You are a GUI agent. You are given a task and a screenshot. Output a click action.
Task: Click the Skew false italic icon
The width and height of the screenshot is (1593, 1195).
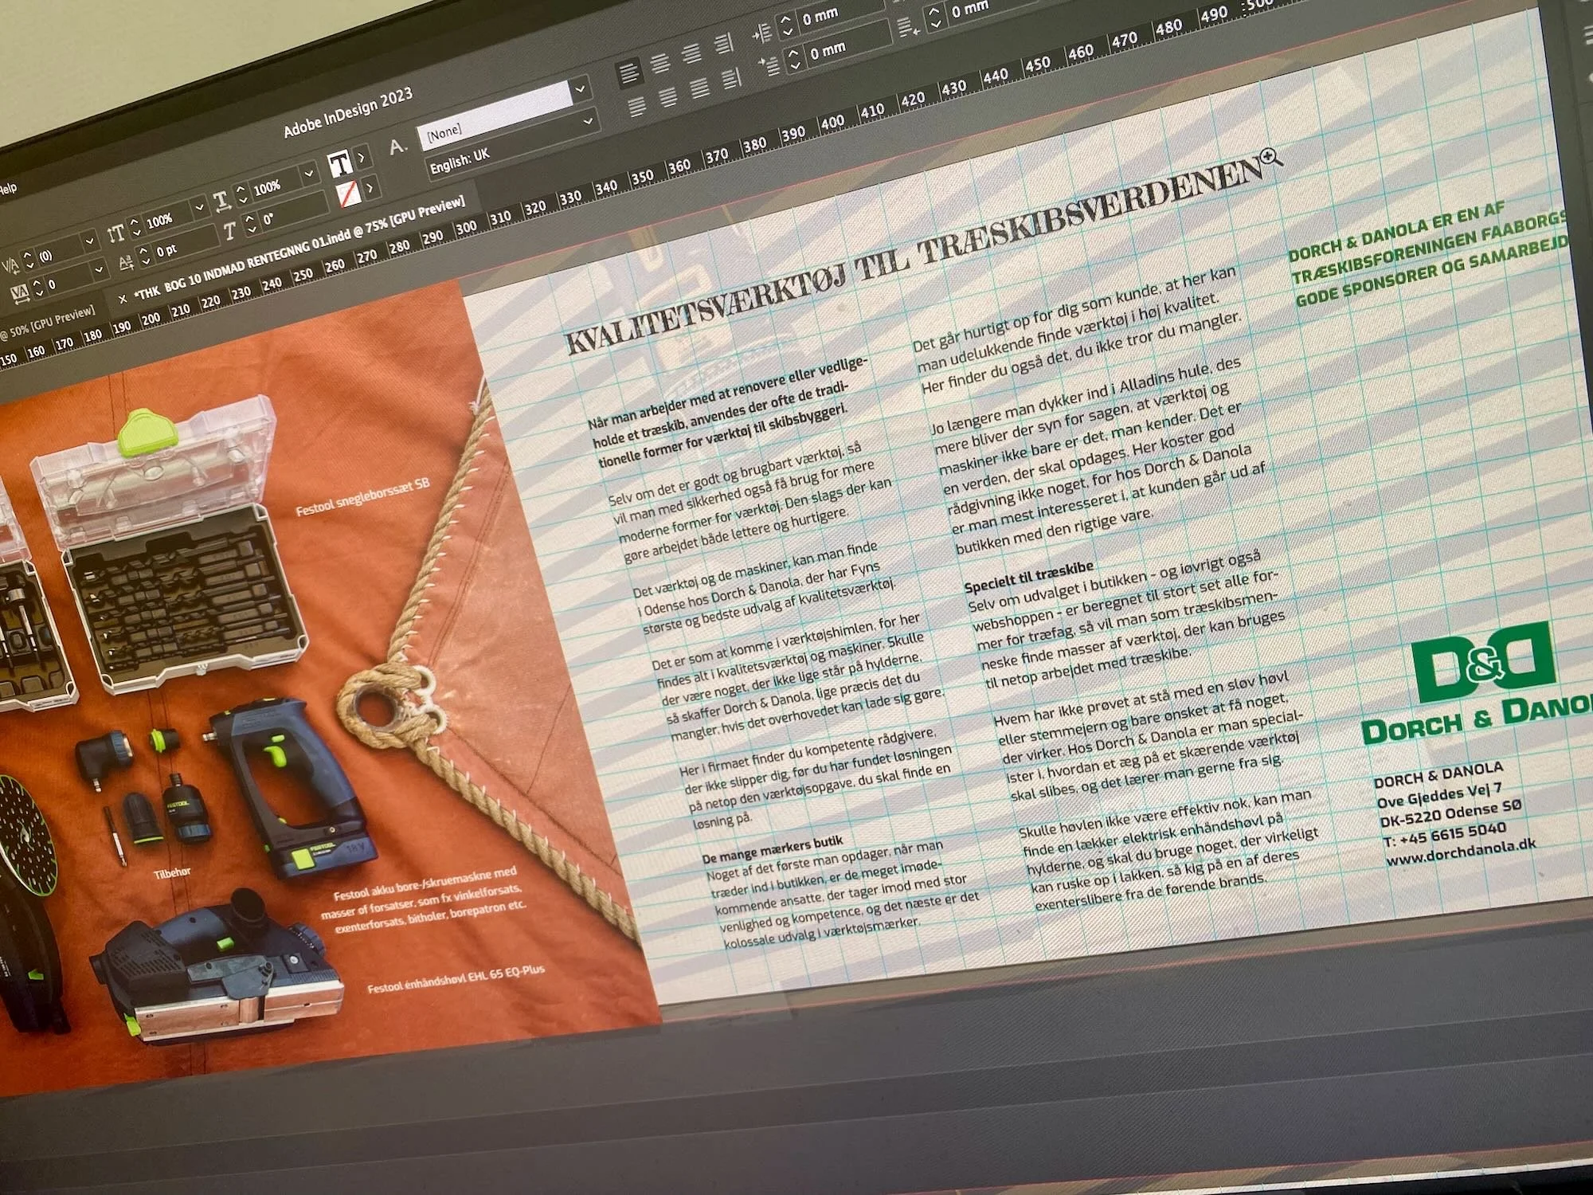[x=230, y=231]
